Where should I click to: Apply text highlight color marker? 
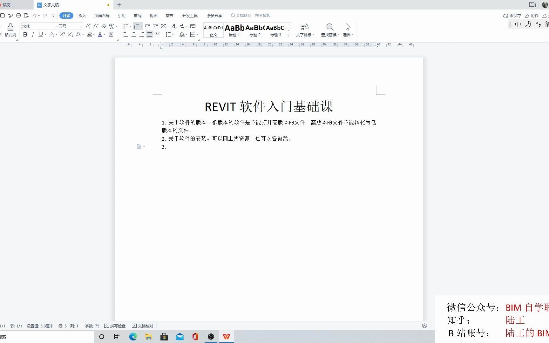[89, 34]
